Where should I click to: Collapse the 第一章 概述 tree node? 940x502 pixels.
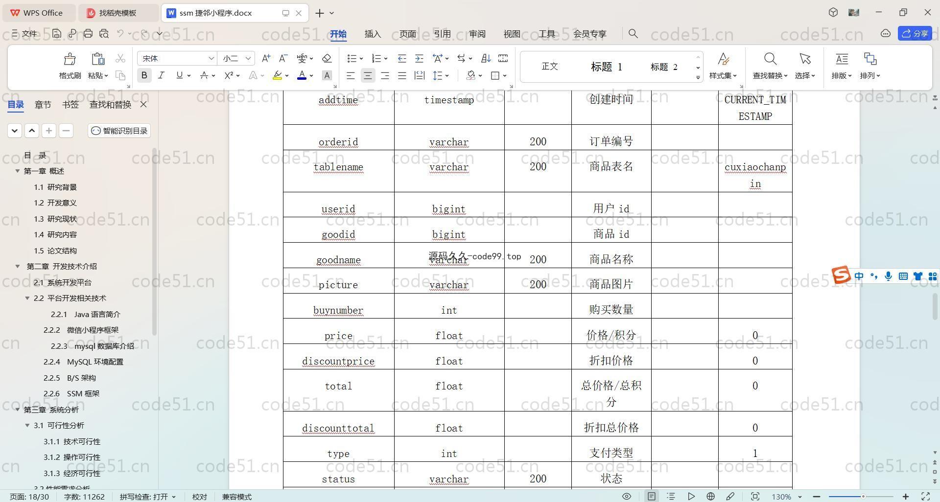pyautogui.click(x=18, y=171)
